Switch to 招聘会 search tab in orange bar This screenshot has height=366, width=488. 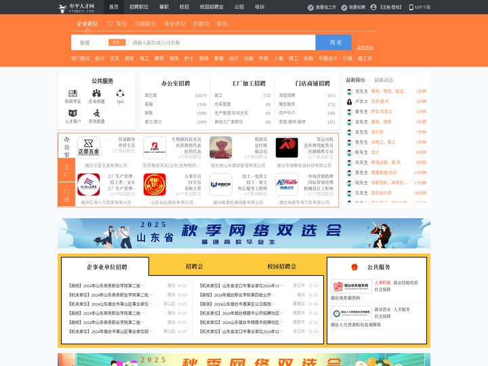point(201,24)
